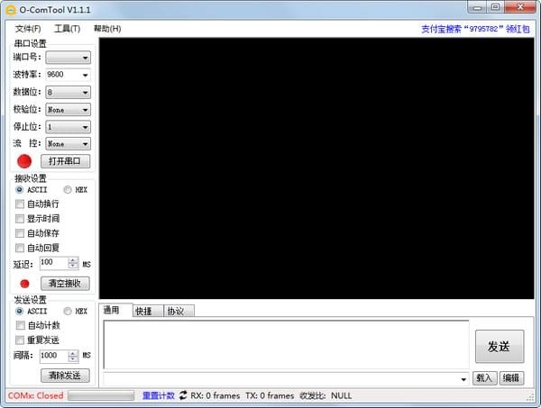Open the 工具(T) menu
The image size is (541, 408).
[x=68, y=29]
